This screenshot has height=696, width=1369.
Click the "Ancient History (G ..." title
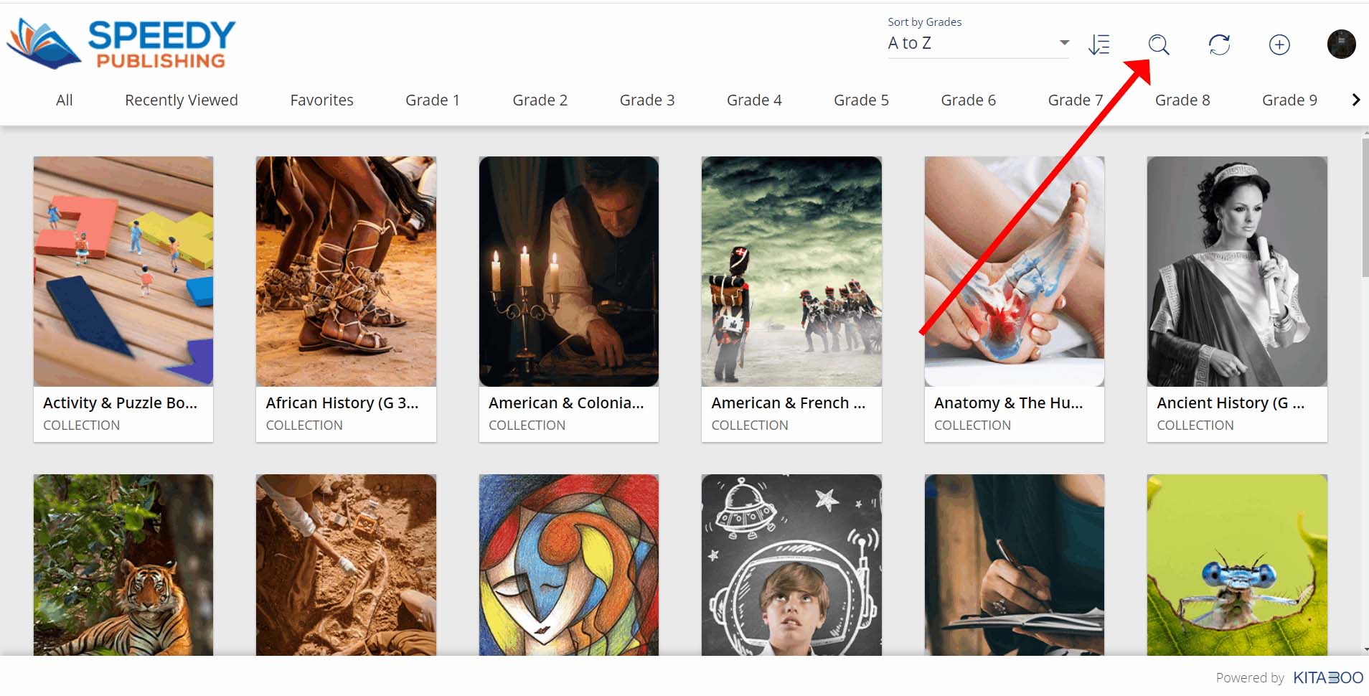pos(1231,403)
